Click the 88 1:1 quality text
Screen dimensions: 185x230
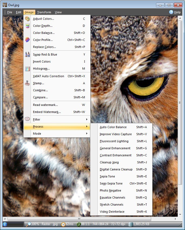(85, 224)
